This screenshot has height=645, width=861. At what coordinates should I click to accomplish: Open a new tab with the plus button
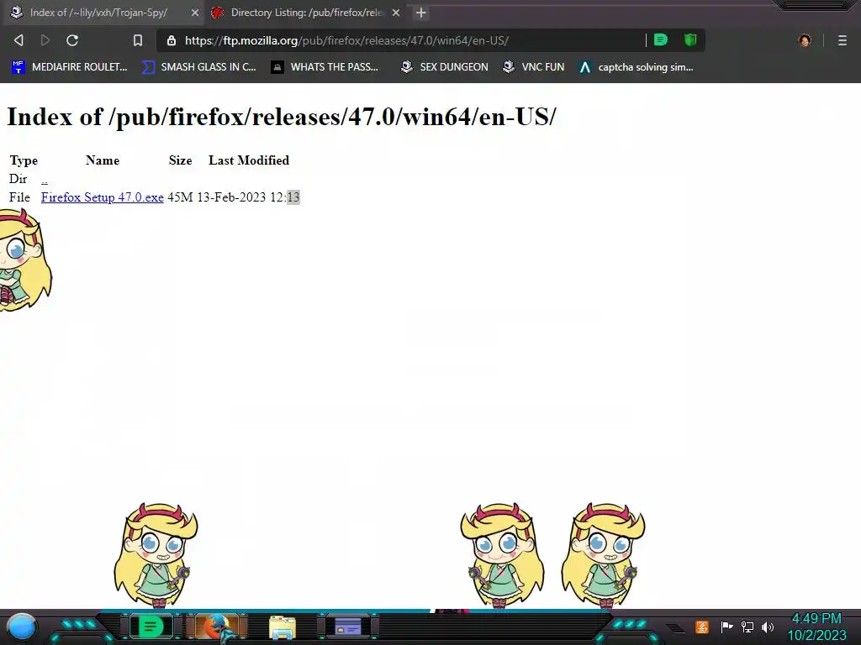coord(421,13)
